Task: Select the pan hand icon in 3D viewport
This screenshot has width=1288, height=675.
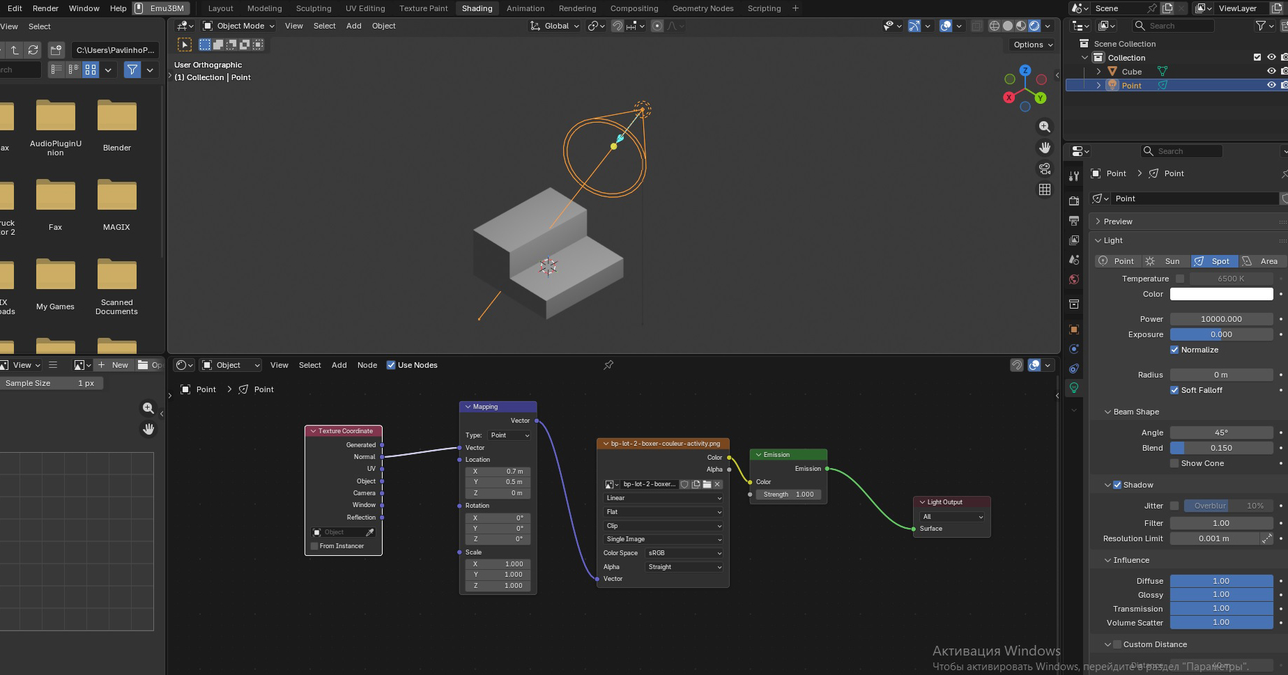Action: pos(1044,148)
